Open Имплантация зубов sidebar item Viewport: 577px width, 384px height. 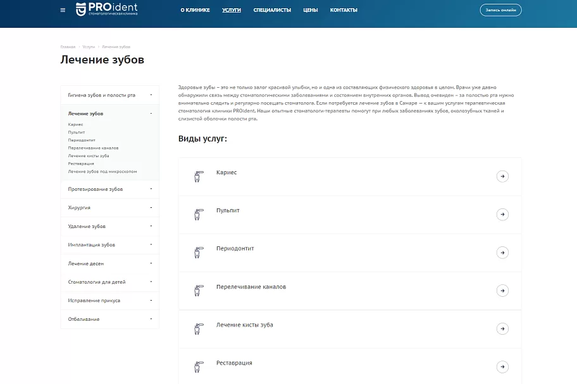(91, 244)
